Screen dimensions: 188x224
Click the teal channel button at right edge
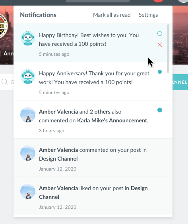coord(180,82)
